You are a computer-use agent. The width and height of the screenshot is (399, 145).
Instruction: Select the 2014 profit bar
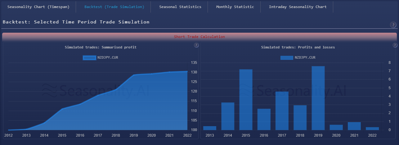[x=228, y=116]
